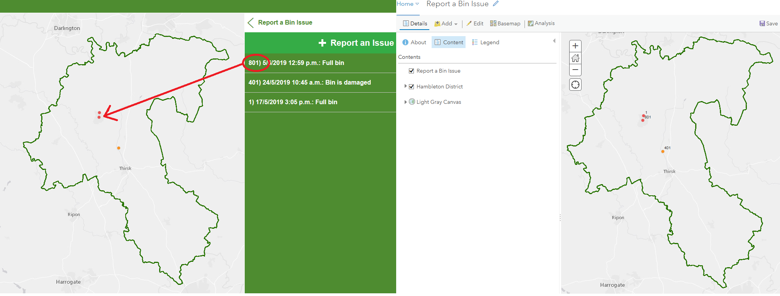This screenshot has width=780, height=296.
Task: Click the Report a Bin Issue layer name
Action: (x=439, y=71)
